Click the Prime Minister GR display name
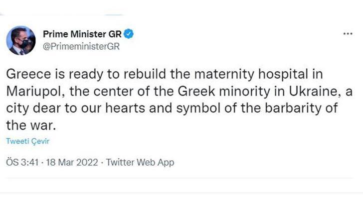Screen dimensions: 363x204 pos(82,34)
